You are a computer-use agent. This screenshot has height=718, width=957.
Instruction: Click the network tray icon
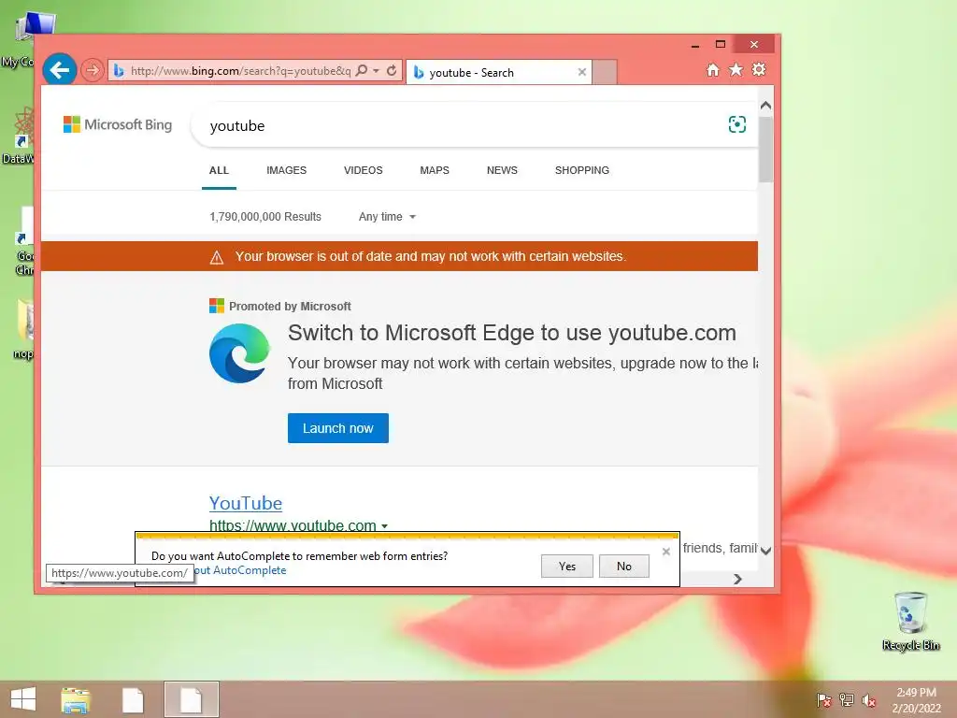click(847, 700)
